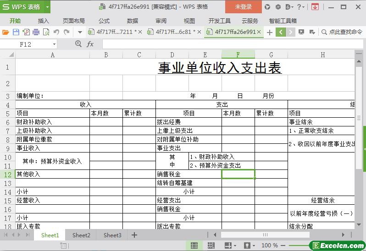Select row 12 header
366x251 pixels.
pos(8,175)
